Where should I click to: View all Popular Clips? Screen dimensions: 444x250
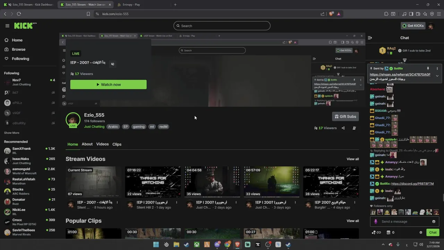click(x=353, y=221)
